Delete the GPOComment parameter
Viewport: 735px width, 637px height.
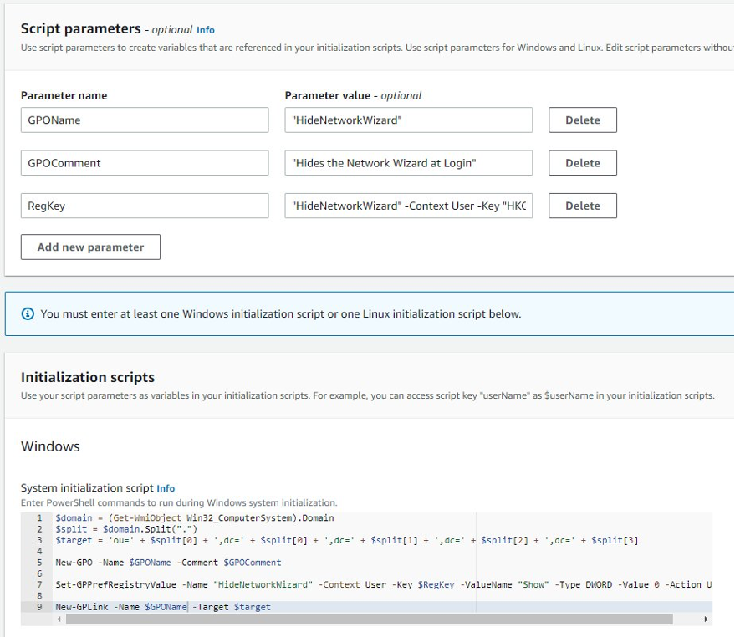click(582, 162)
